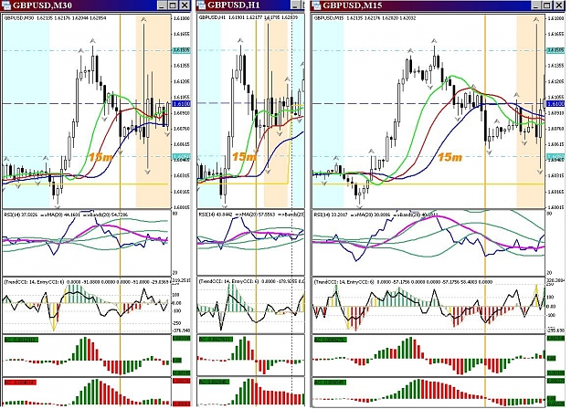Click the GBPUSD,M30 OHLC header text
Screen dimensions: 571x409
click(x=55, y=17)
